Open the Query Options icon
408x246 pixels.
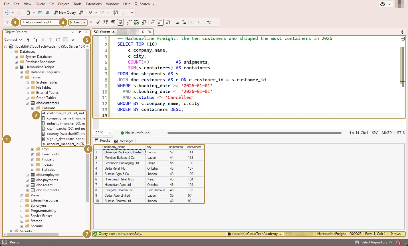(113, 22)
